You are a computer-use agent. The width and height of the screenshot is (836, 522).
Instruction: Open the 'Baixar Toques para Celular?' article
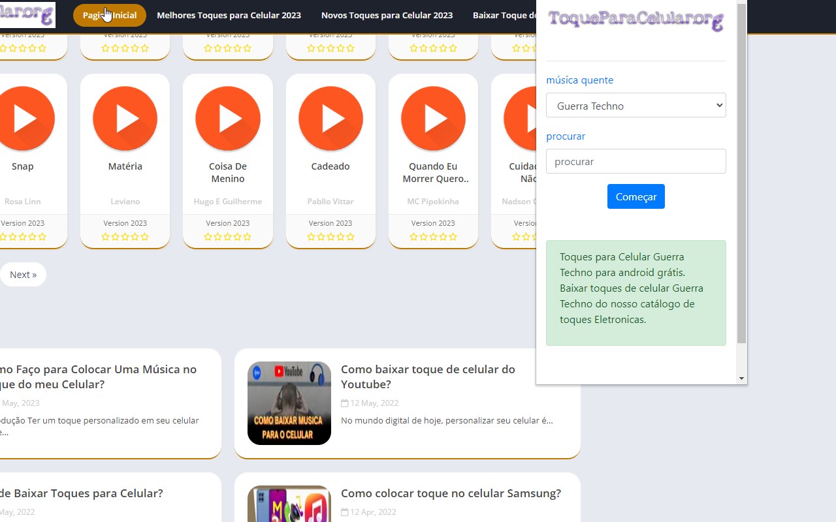[x=81, y=493]
